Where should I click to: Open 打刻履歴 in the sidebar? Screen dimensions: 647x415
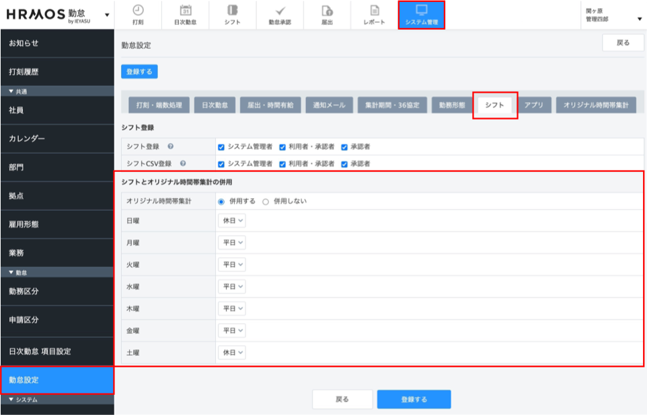click(x=57, y=72)
